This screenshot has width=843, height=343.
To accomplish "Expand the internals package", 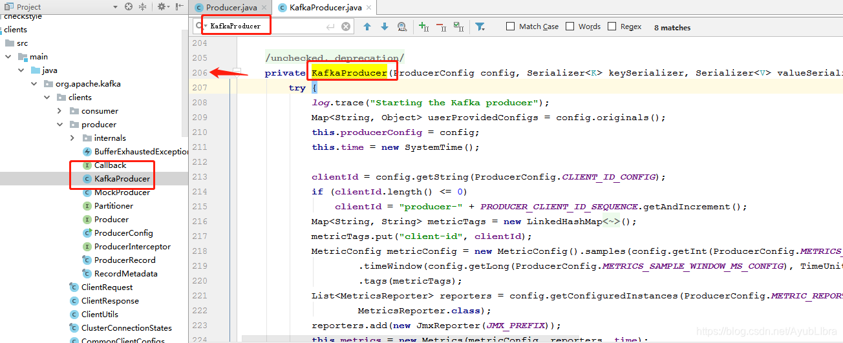I will click(x=72, y=138).
